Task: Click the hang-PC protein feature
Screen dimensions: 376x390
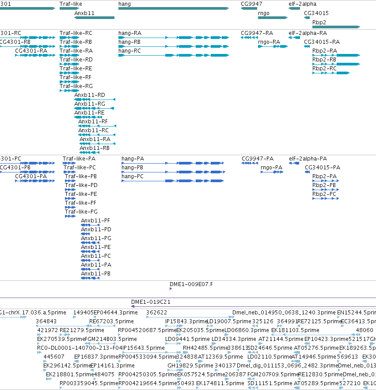Action: 172,181
